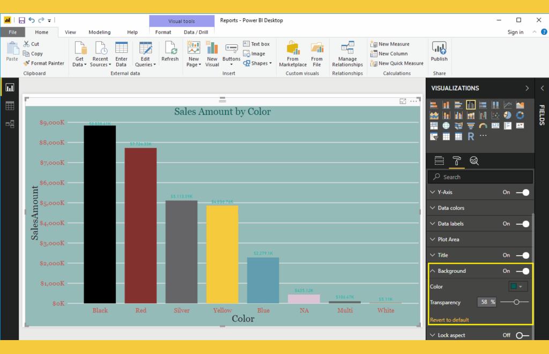Click Sign in
549x354 pixels.
coord(515,32)
